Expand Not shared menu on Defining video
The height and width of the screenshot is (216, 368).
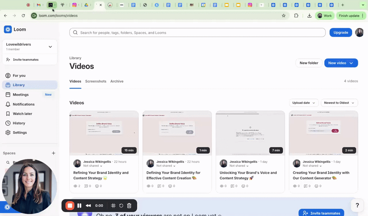coord(166,166)
